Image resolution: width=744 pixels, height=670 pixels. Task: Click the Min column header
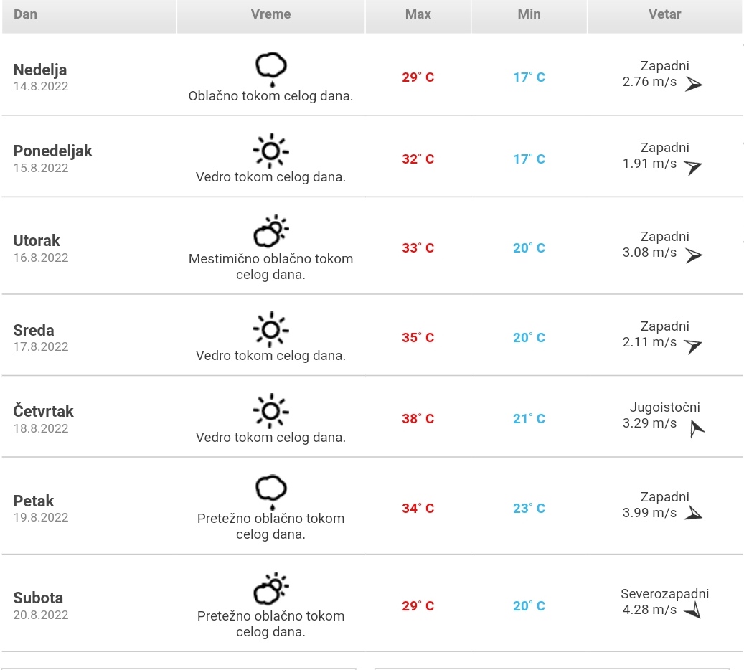tap(529, 16)
